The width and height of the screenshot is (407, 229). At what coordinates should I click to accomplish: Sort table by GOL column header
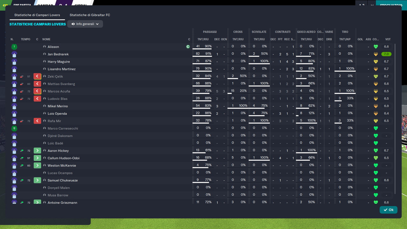click(360, 39)
